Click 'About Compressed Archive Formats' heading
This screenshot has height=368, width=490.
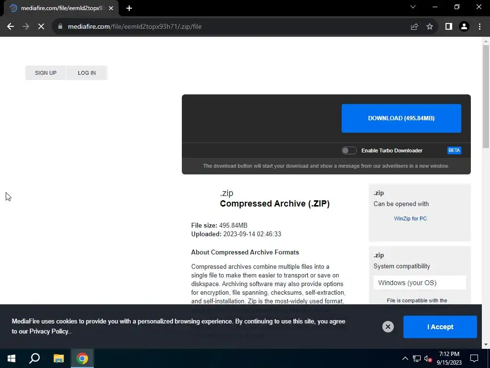[x=245, y=252]
